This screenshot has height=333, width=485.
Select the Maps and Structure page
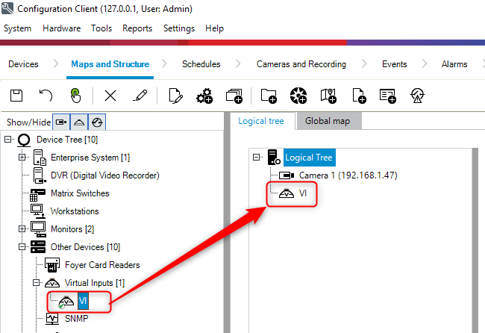click(x=110, y=64)
